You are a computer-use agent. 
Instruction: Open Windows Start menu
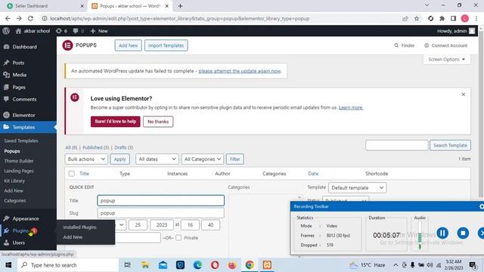[x=8, y=265]
